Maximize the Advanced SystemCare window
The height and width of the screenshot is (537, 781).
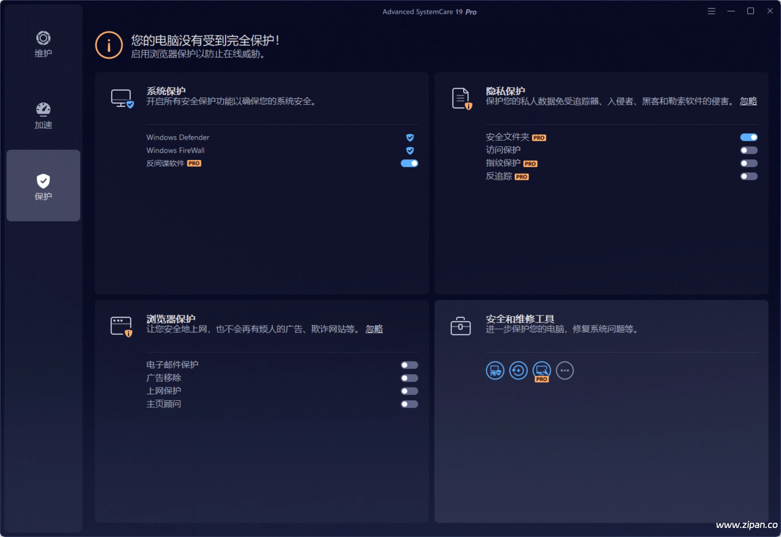pyautogui.click(x=751, y=11)
